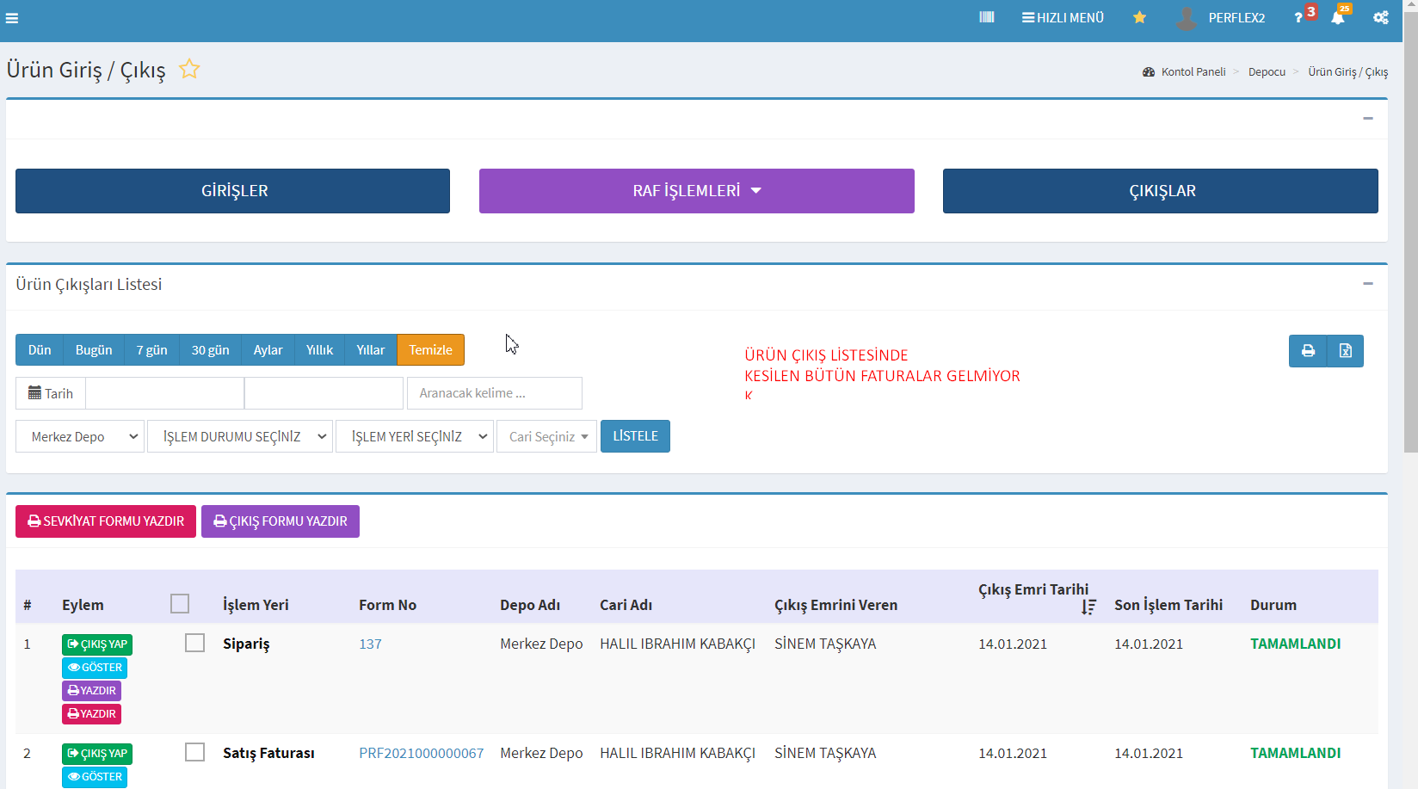Screen dimensions: 1418x789
Task: Open the settings gears icon
Action: coord(1380,18)
